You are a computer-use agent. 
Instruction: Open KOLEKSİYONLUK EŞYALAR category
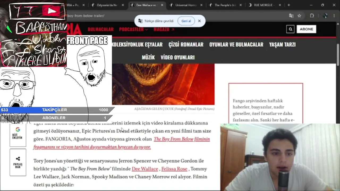click(137, 45)
